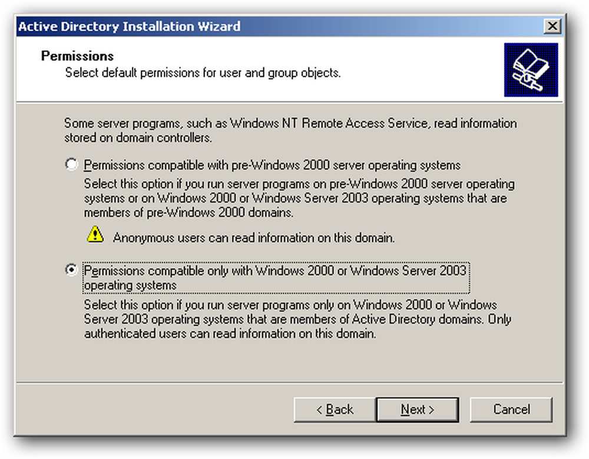This screenshot has width=589, height=459.
Task: Click paragraph starting "Some server programs, such as Windows NT"
Action: click(290, 130)
